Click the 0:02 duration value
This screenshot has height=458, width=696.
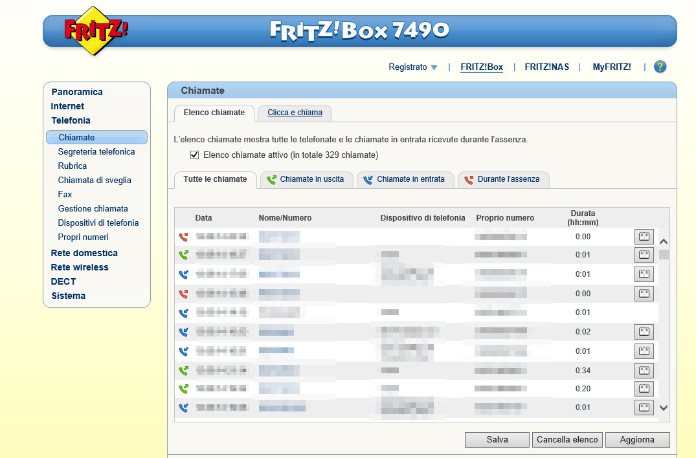point(583,332)
